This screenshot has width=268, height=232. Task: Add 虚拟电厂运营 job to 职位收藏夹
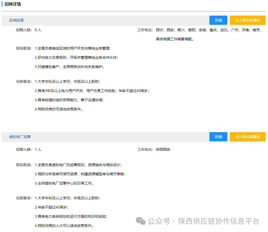(248, 137)
